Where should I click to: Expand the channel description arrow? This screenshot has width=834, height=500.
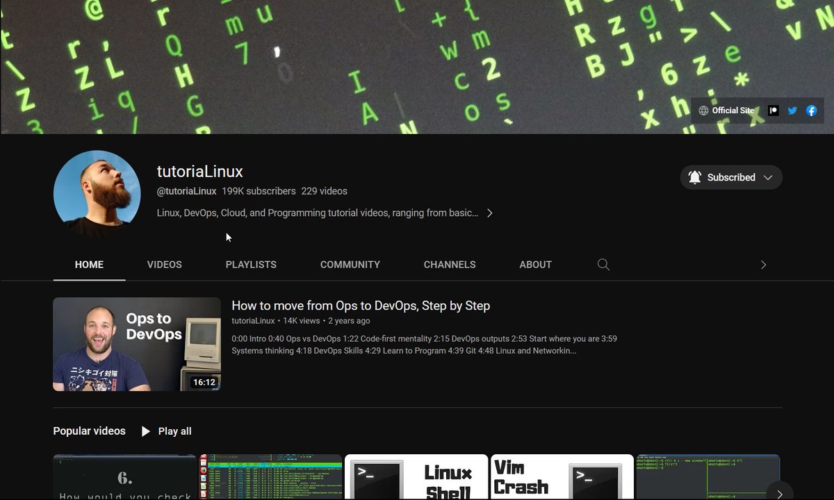(489, 213)
